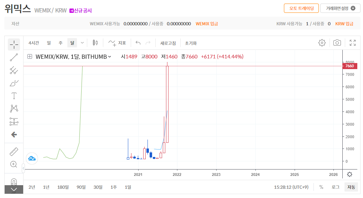This screenshot has height=198, width=363.
Task: Collapse the left drawing toolbar handle
Action: [24, 168]
